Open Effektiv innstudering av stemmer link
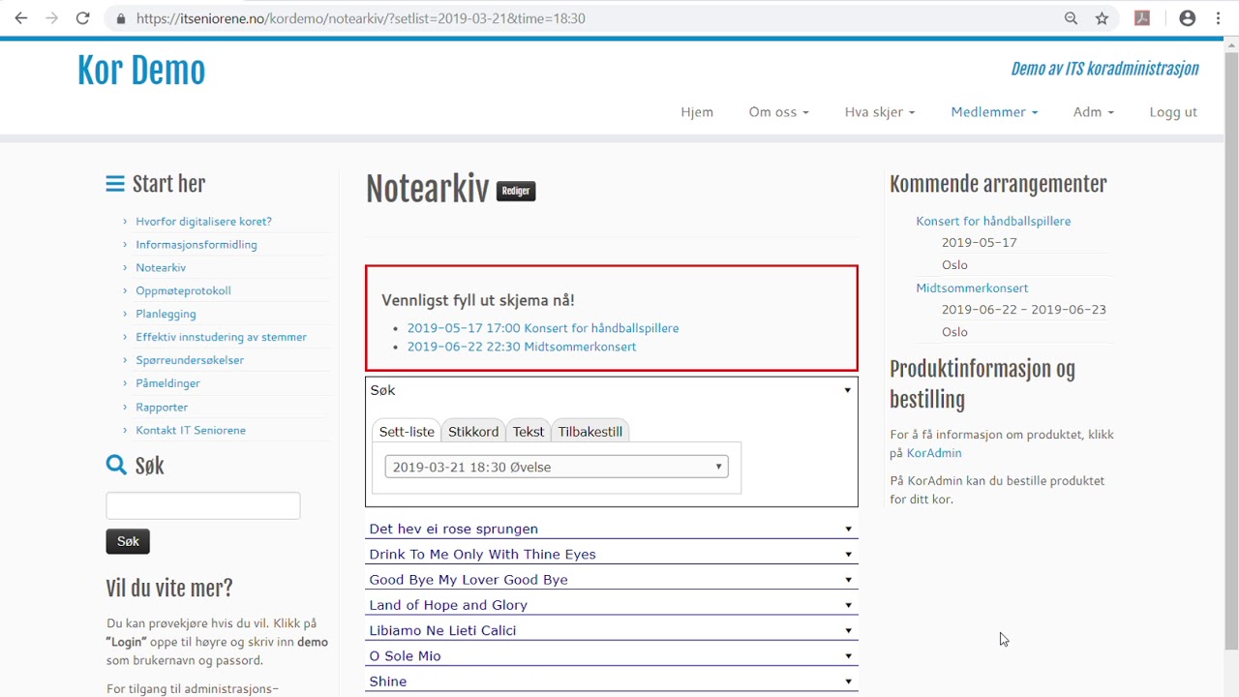 point(221,338)
